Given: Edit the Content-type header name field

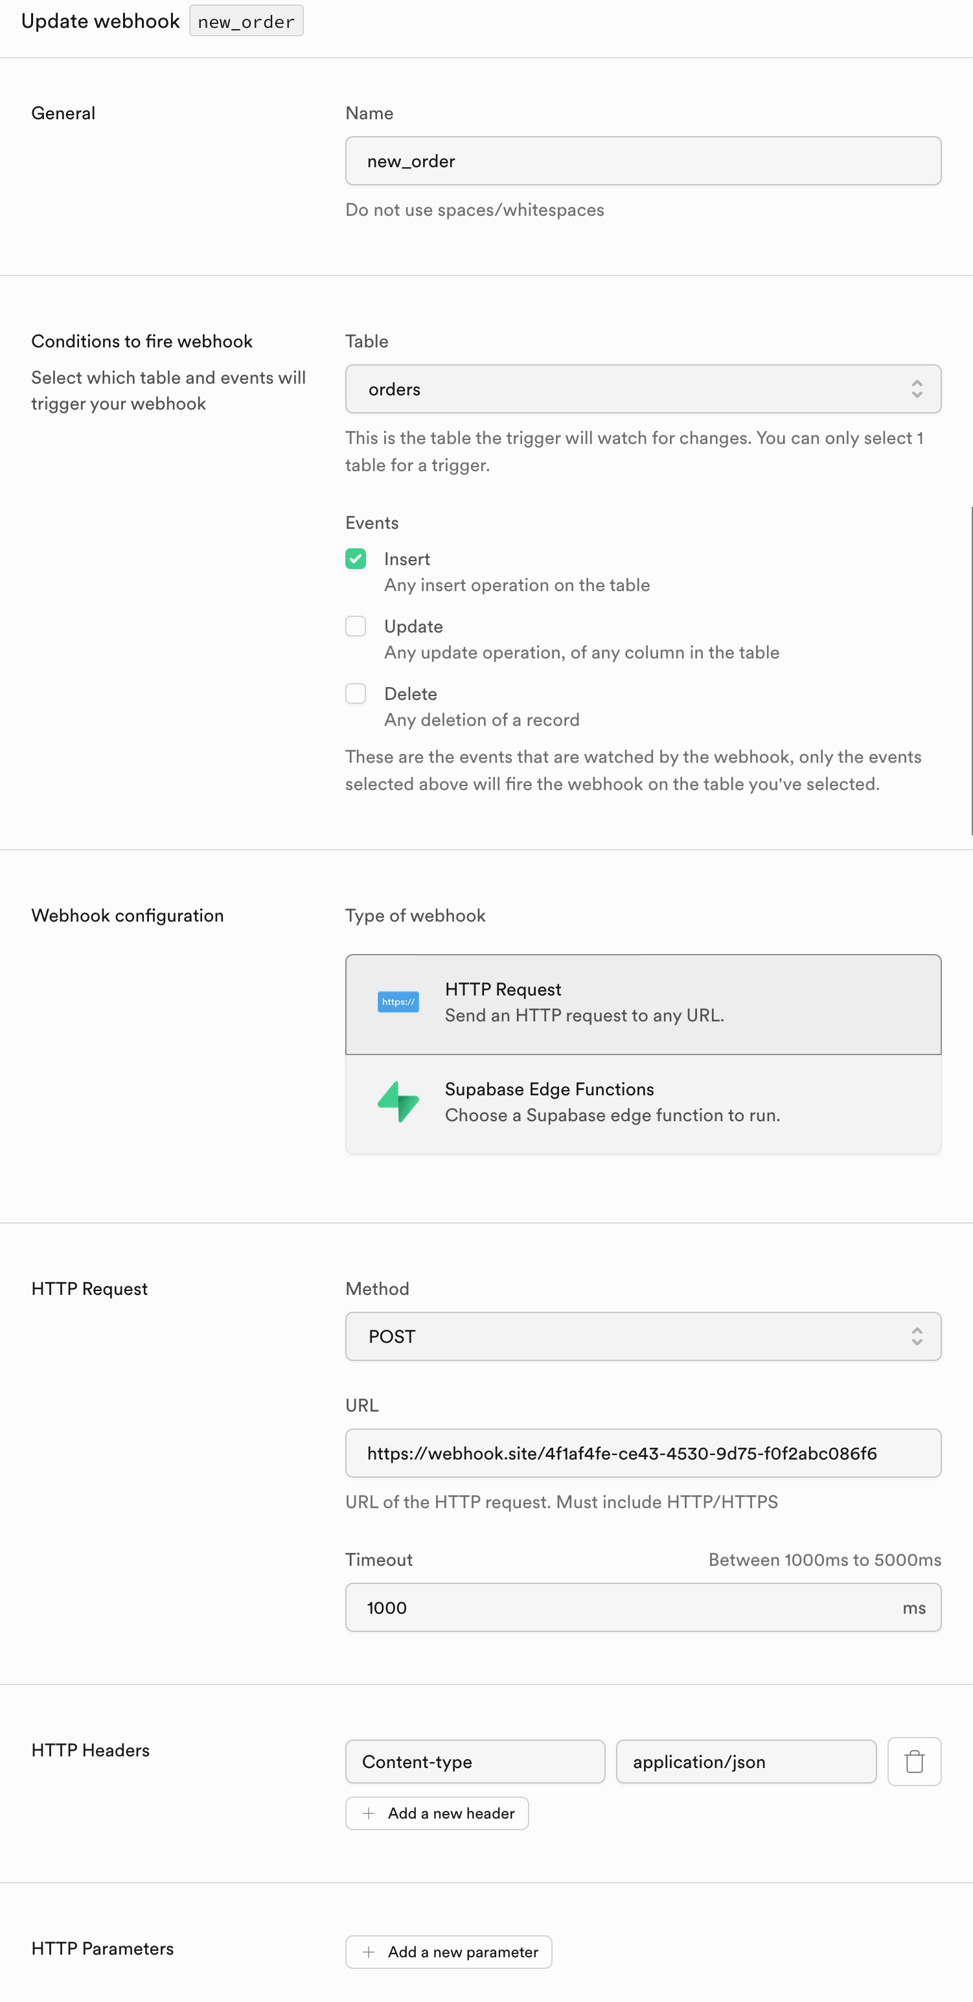Looking at the screenshot, I should 475,1761.
